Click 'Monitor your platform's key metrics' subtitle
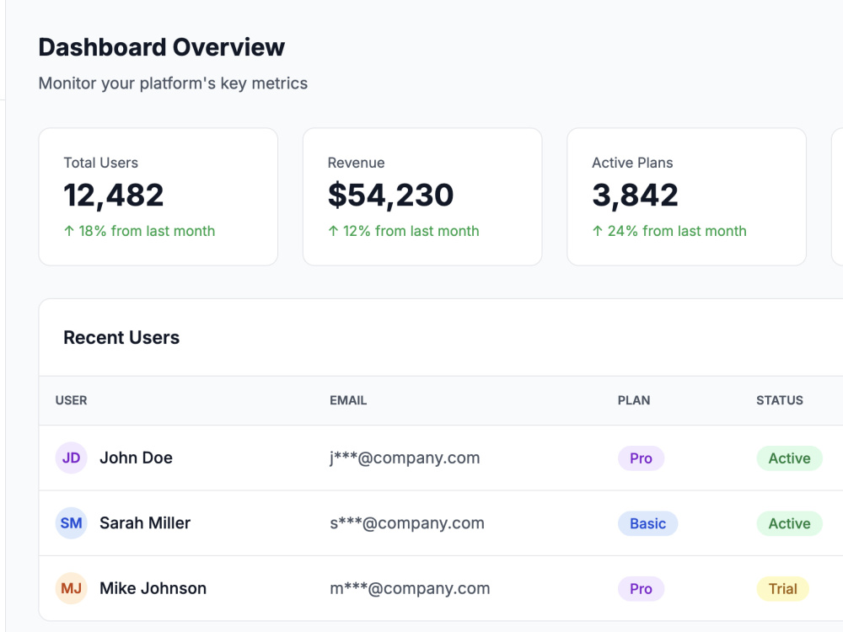 click(173, 83)
